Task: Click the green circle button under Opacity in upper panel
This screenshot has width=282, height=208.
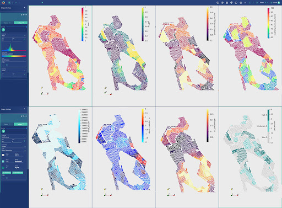Action: click(x=3, y=30)
